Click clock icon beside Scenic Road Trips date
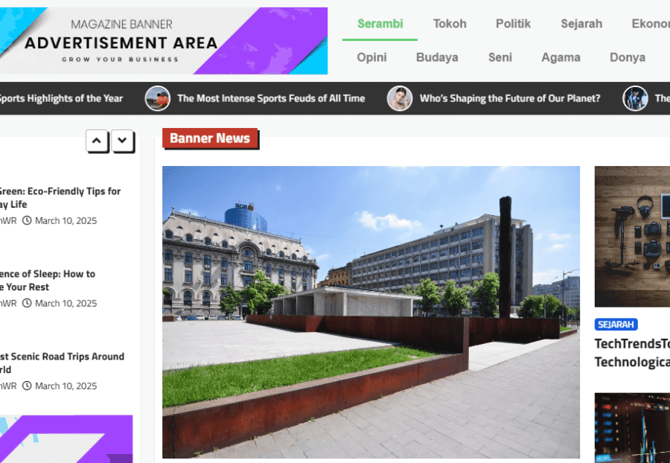Screen dimensions: 670x463 (x=27, y=386)
